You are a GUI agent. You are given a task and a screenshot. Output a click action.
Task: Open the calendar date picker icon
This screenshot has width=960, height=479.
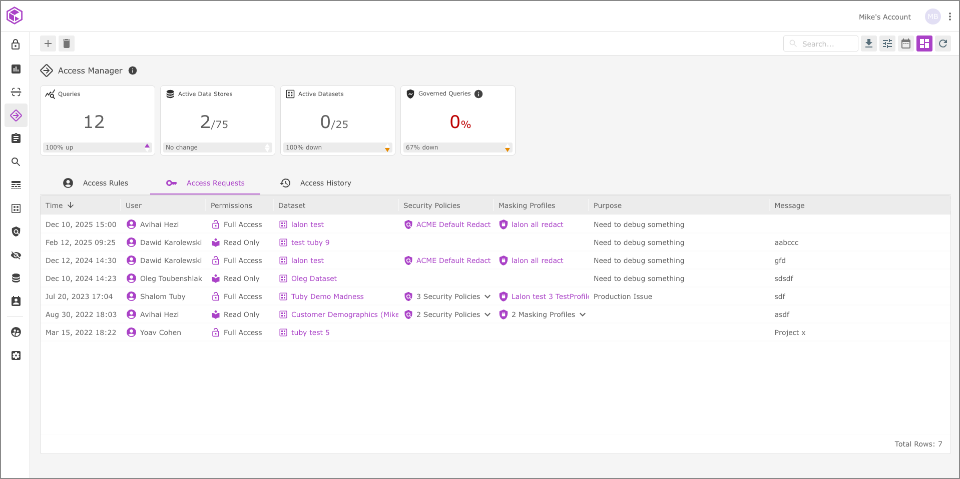(x=906, y=43)
